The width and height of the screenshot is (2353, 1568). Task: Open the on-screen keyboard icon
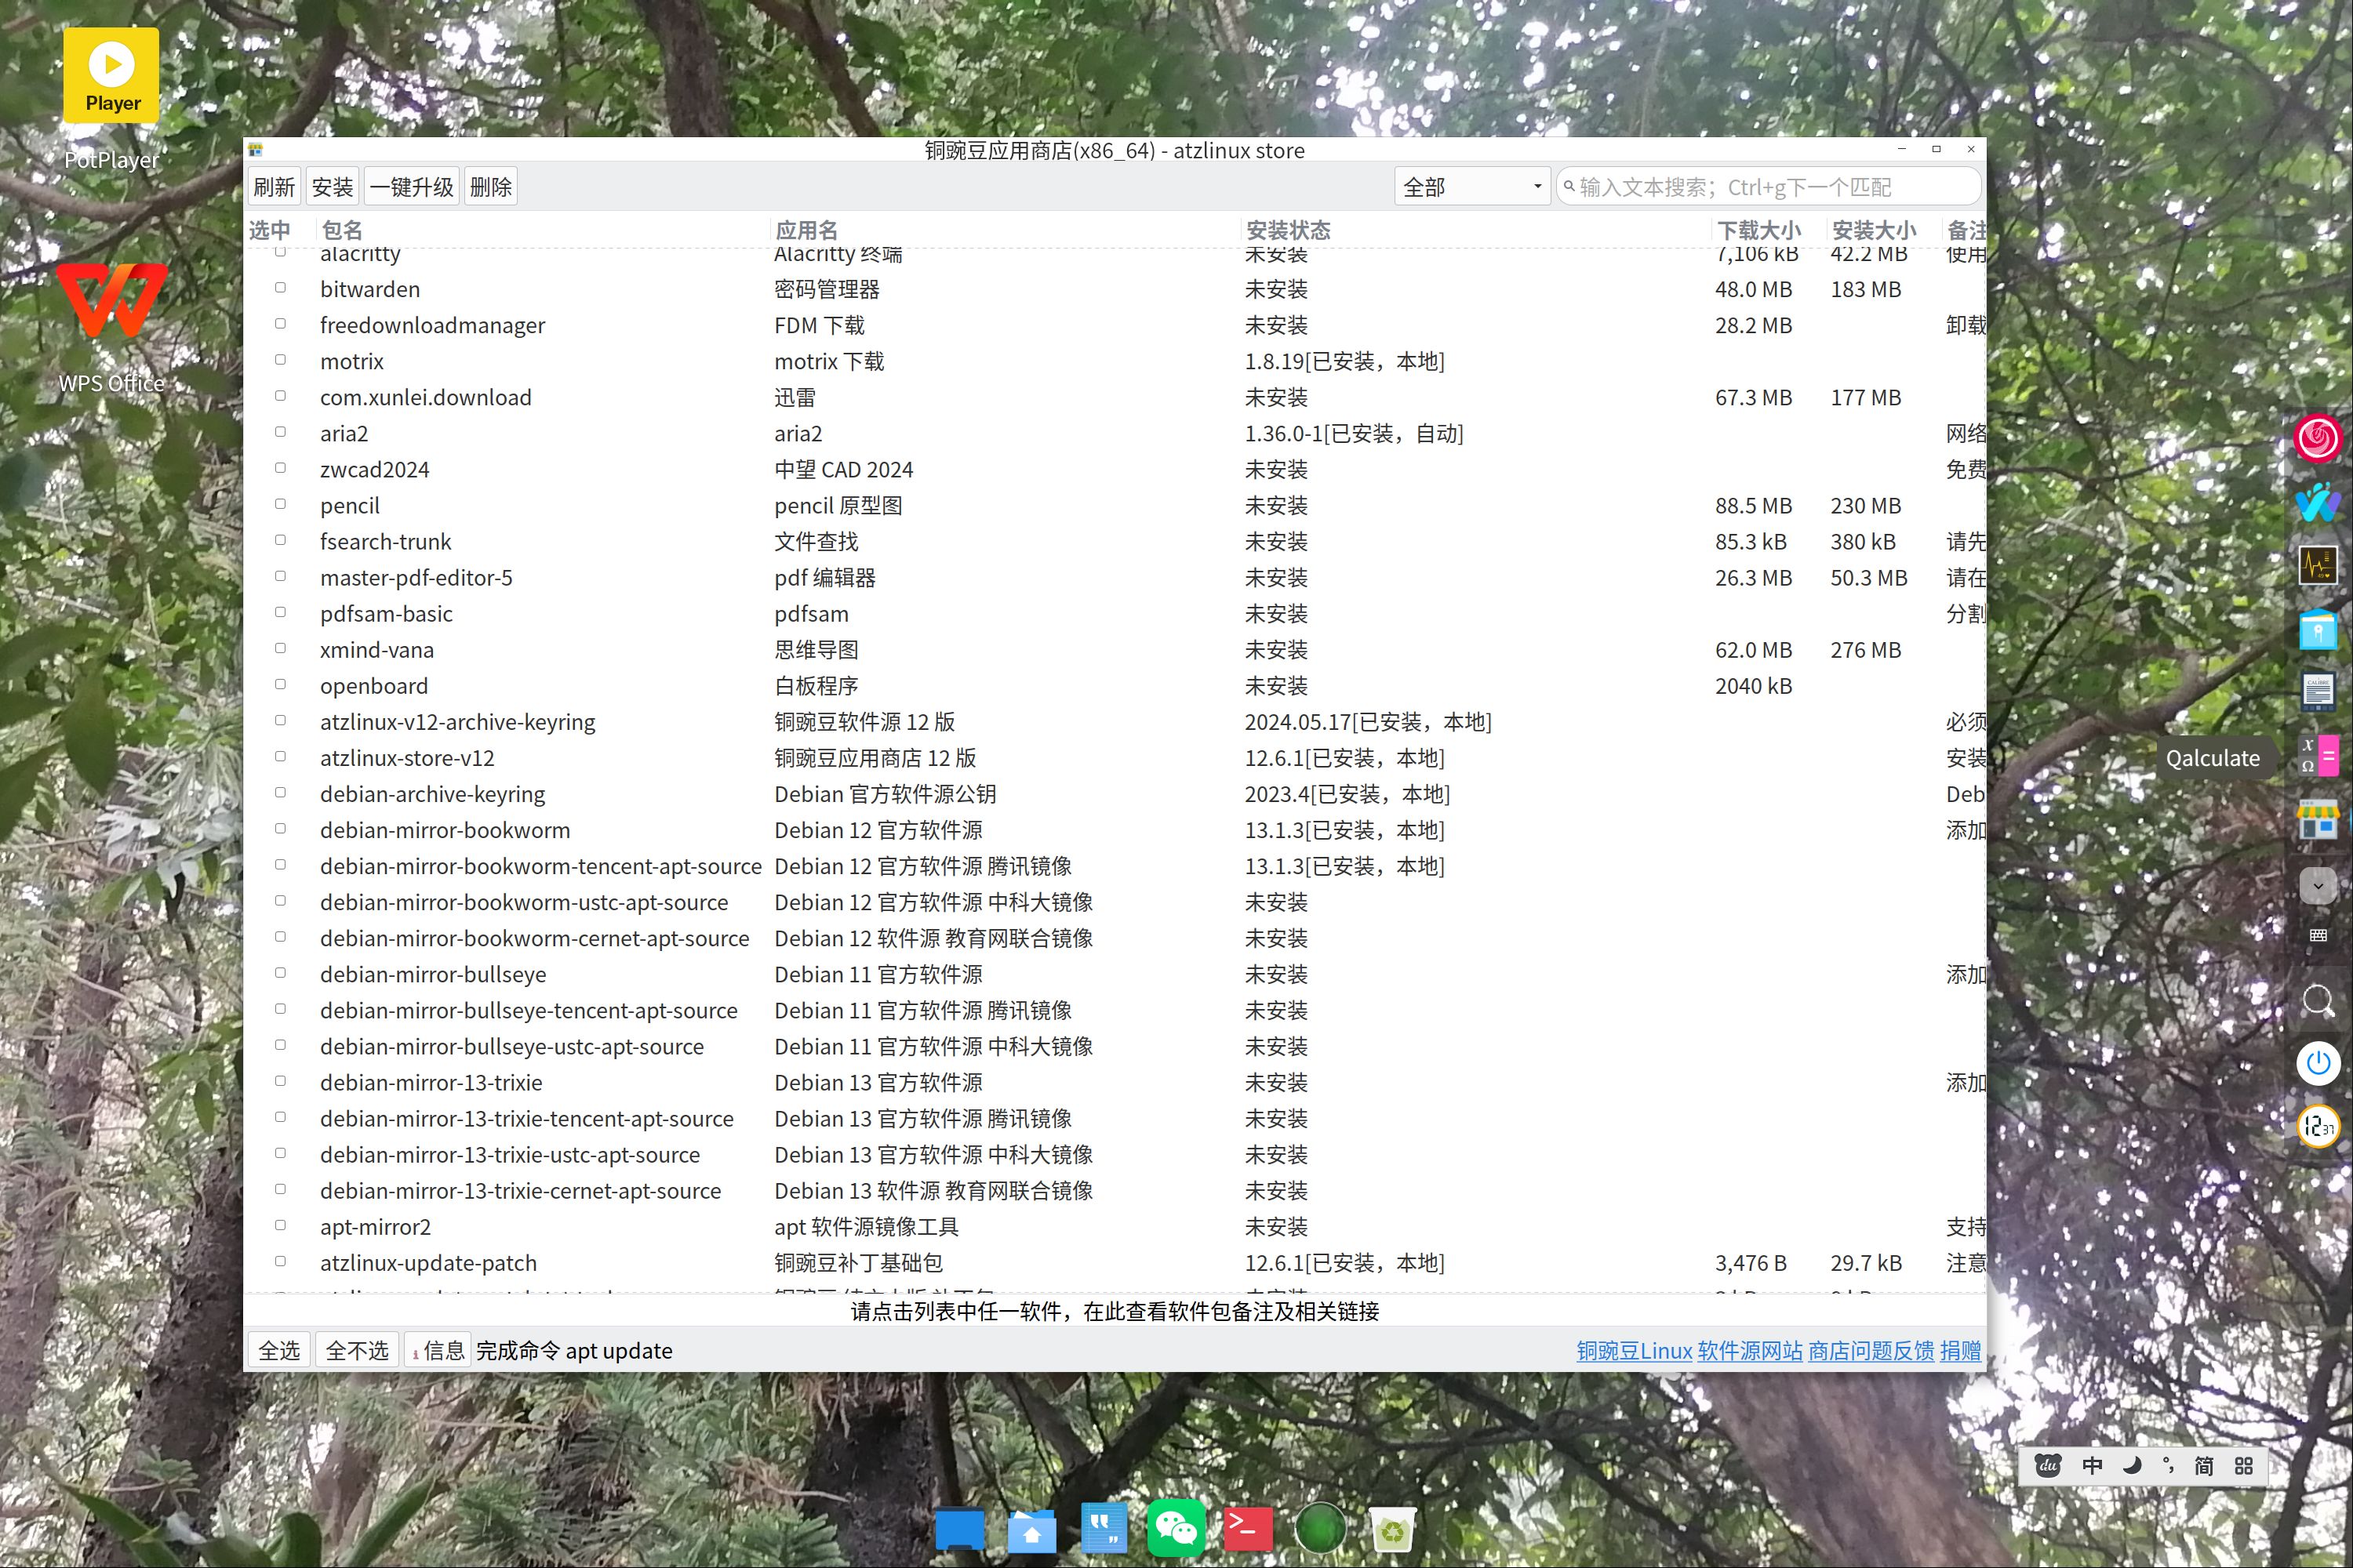(x=2317, y=935)
